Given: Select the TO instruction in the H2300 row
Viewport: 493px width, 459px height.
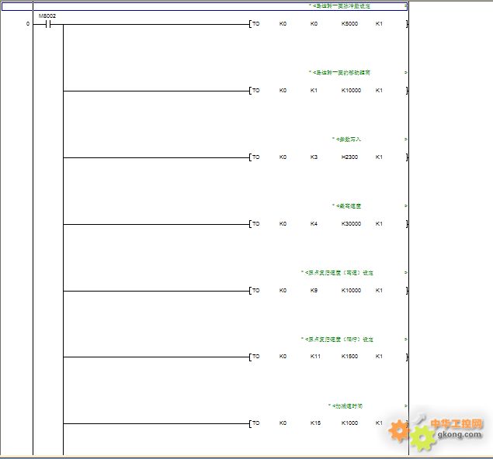Looking at the screenshot, I should [x=256, y=157].
